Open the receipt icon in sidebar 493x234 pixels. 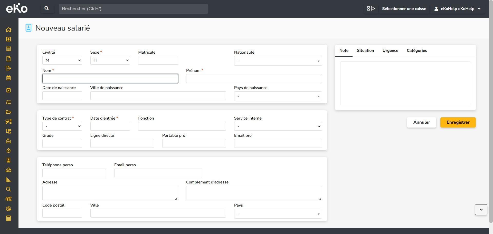click(8, 49)
